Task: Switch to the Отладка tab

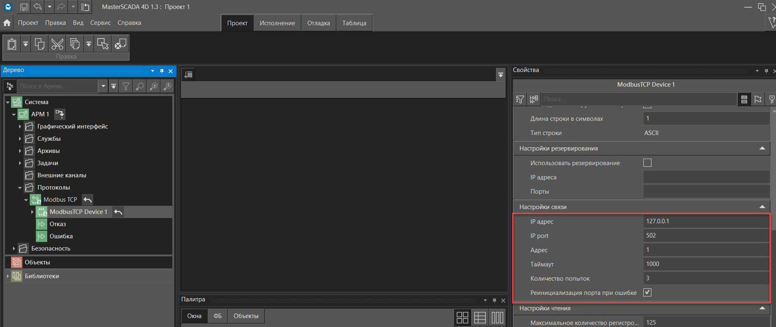Action: pos(318,23)
